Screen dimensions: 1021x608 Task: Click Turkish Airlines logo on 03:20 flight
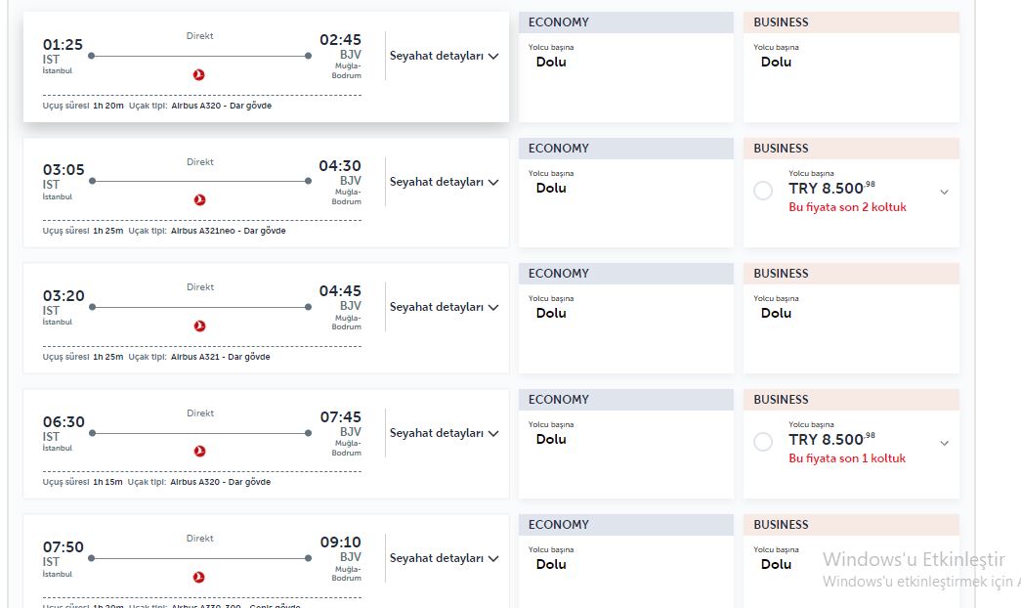[x=200, y=326]
